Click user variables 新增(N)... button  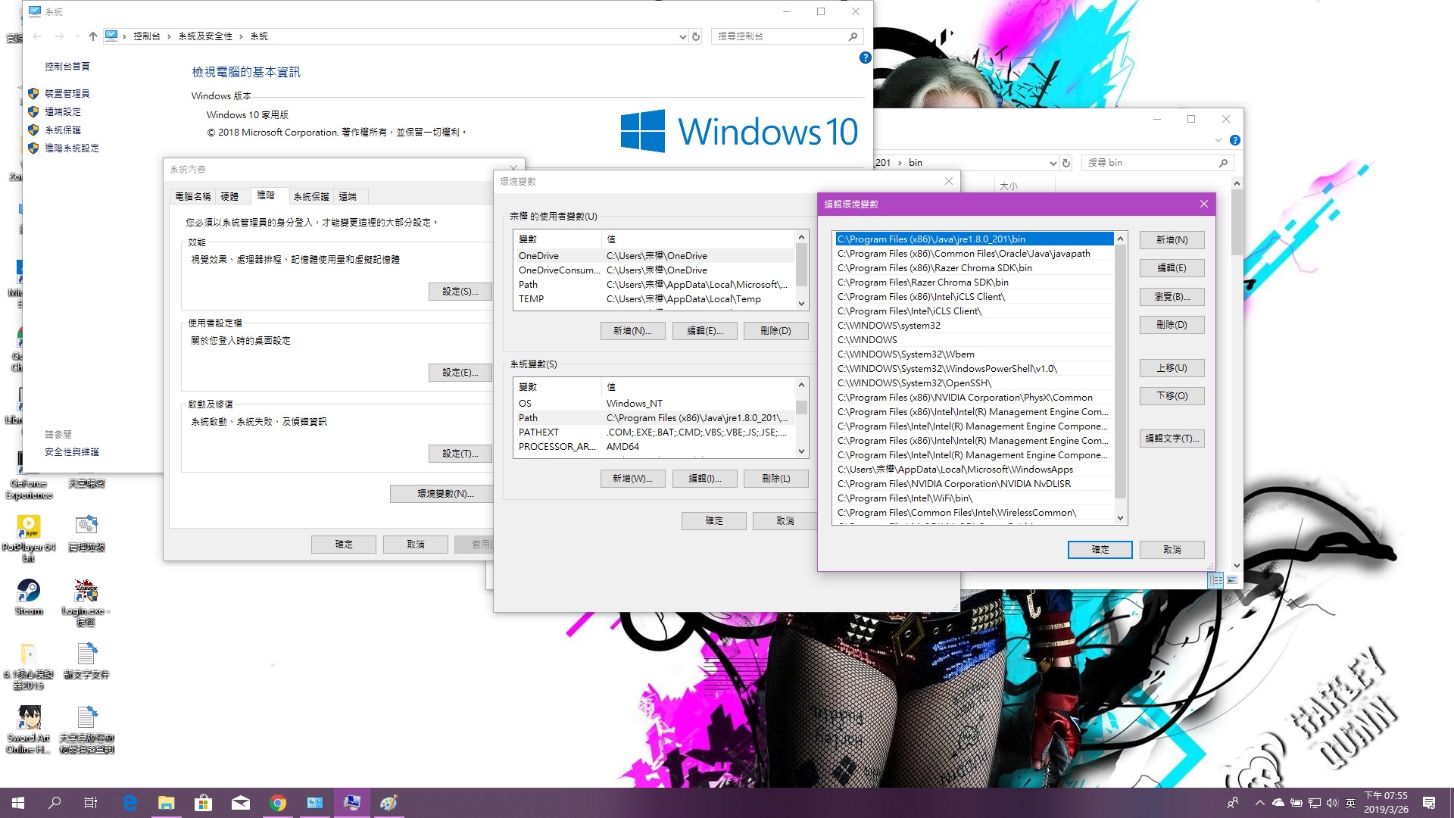pos(632,331)
